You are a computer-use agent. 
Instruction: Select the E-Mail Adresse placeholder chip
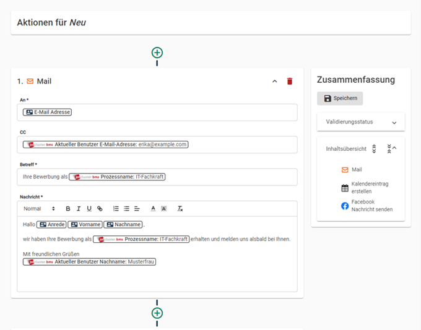[x=47, y=112]
